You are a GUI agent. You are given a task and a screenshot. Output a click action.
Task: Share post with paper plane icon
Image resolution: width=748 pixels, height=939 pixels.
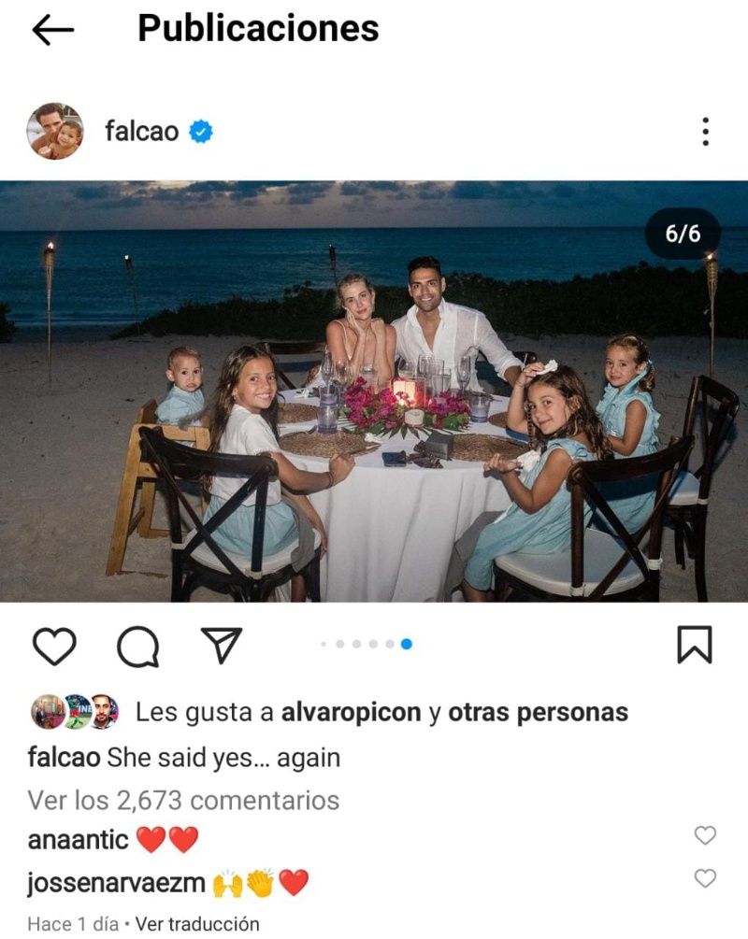click(x=222, y=645)
